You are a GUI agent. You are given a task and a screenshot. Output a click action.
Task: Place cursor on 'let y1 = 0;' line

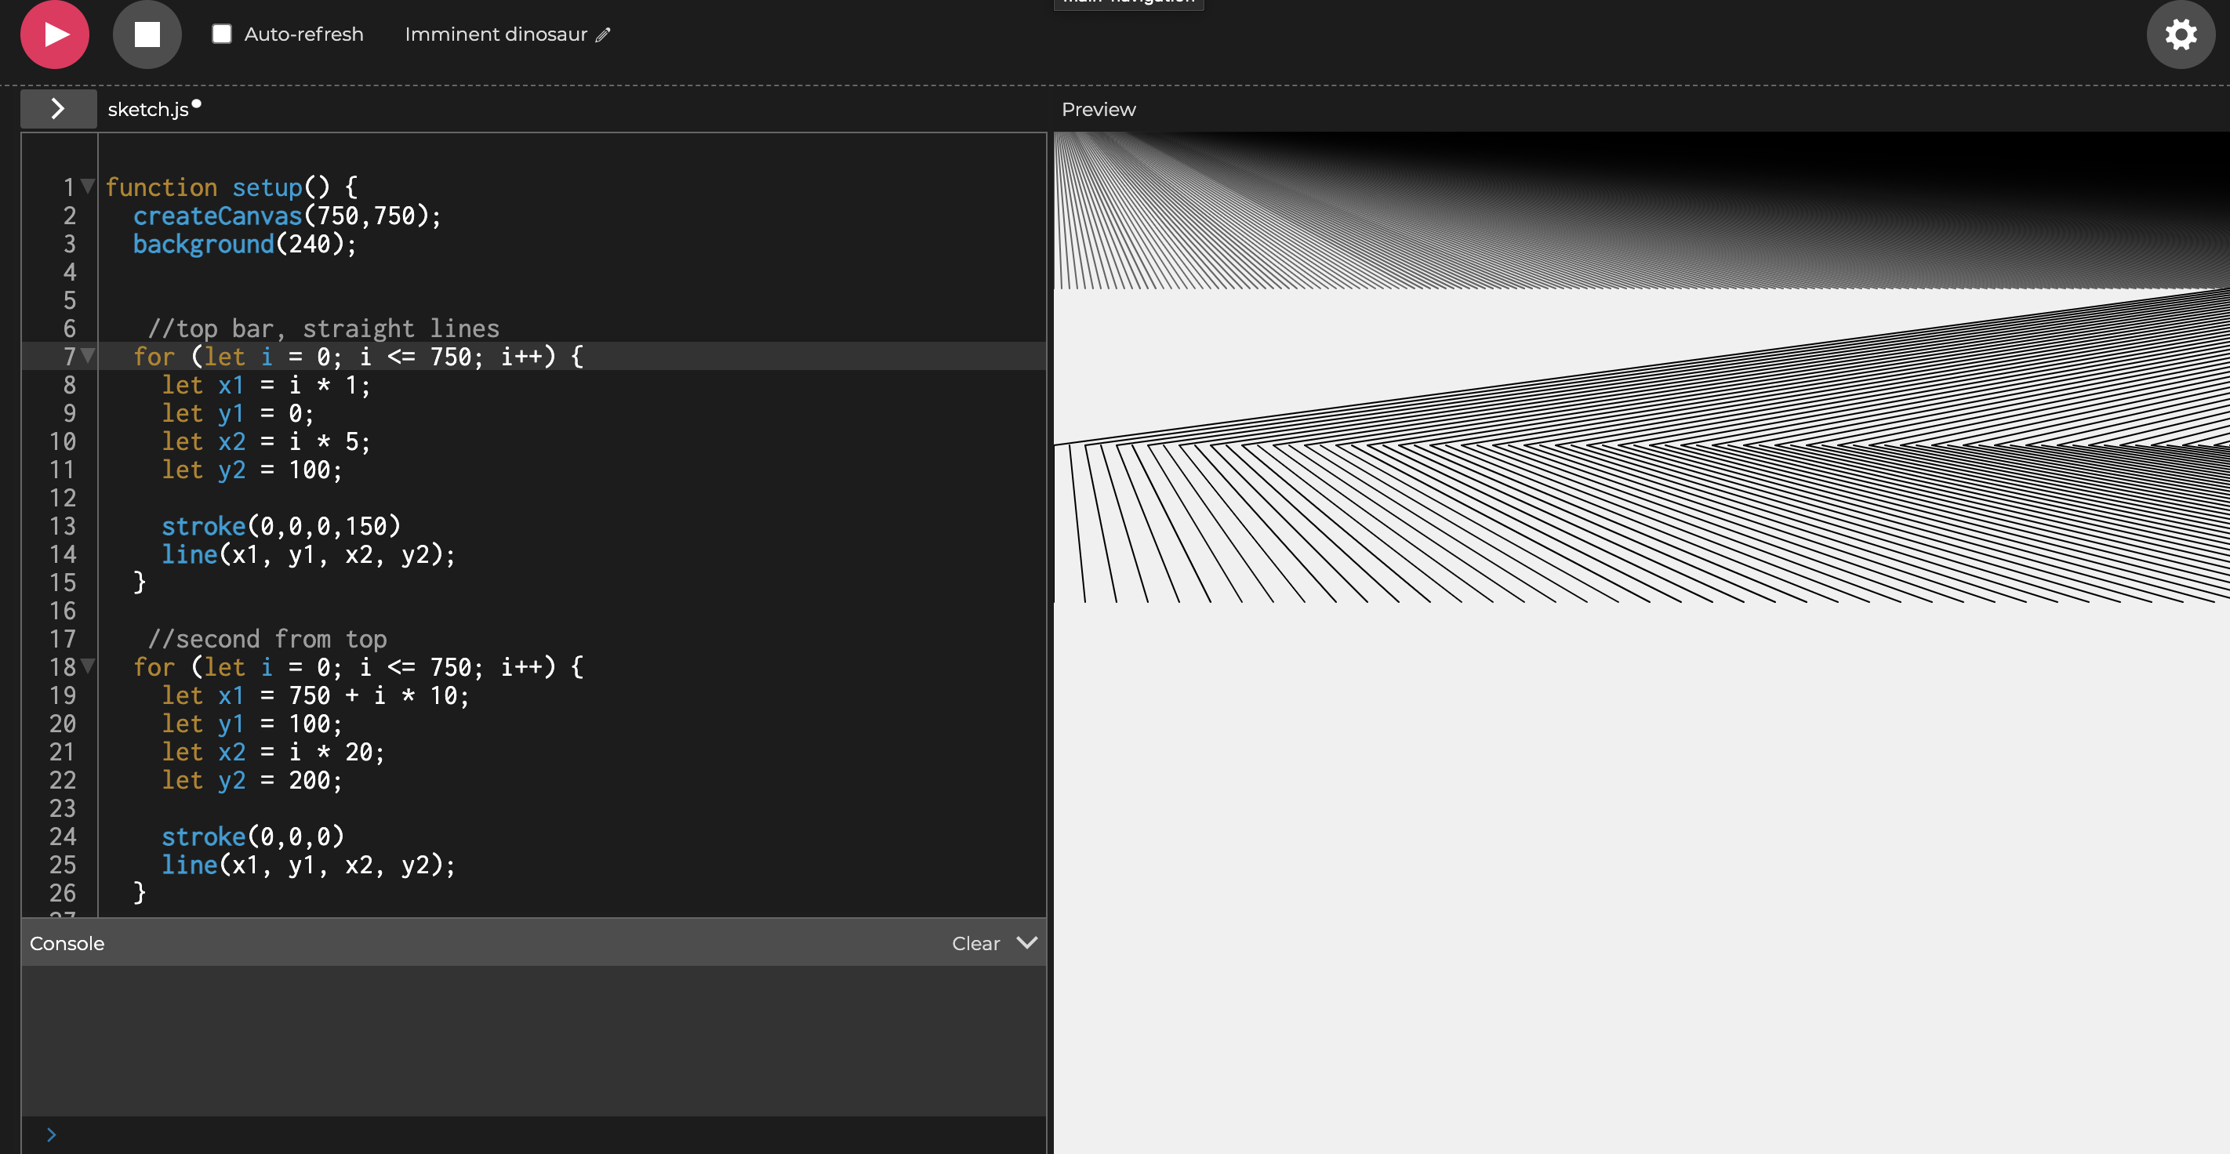238,413
